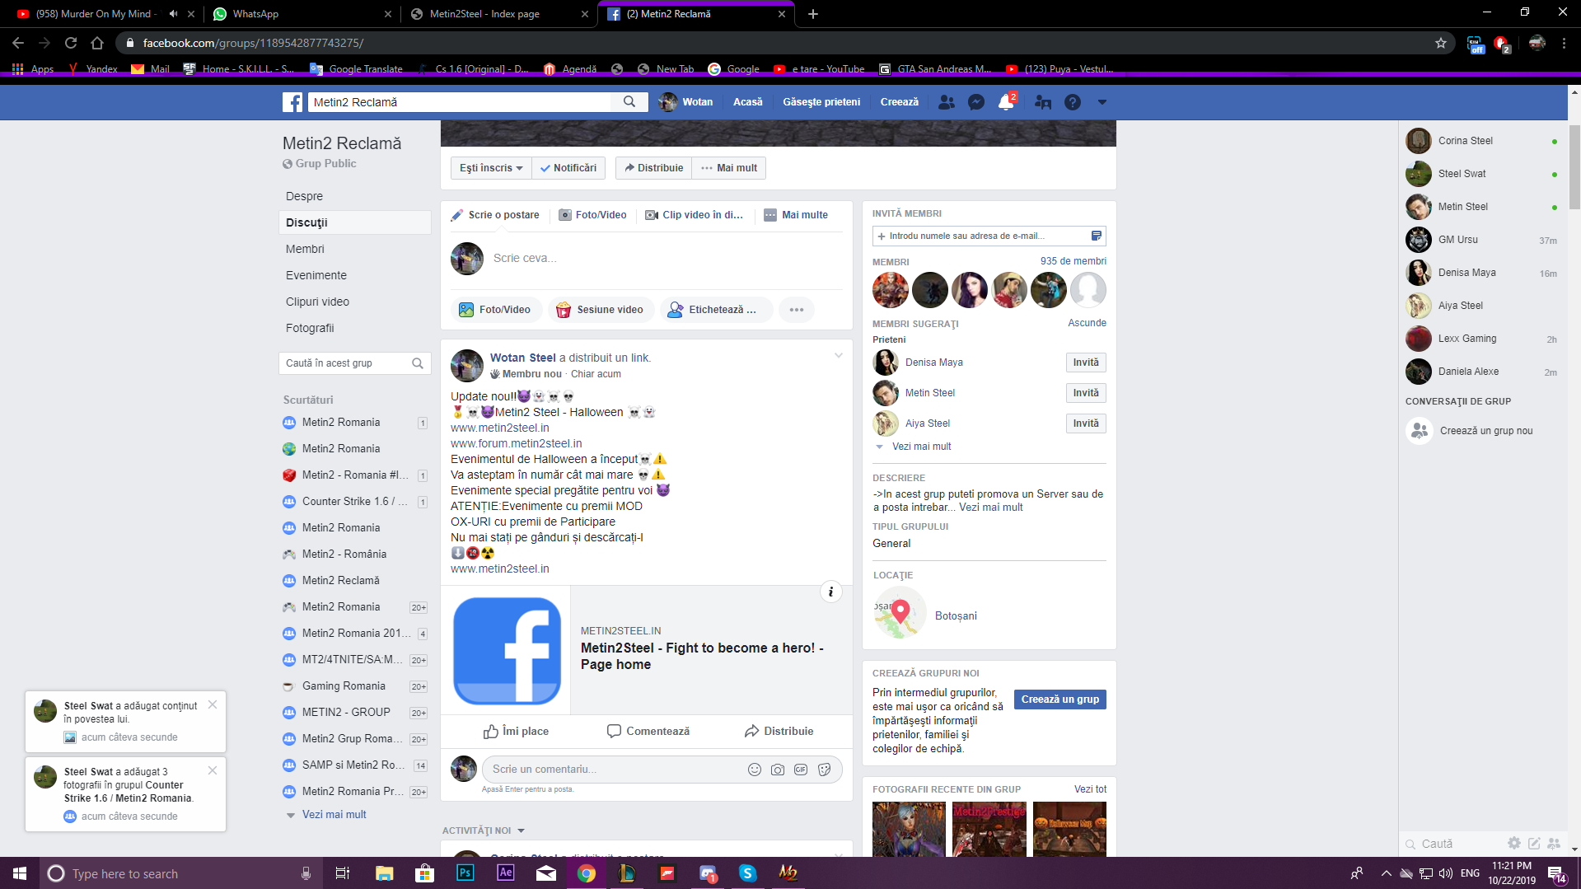Click 935 de membri link

tap(1073, 261)
